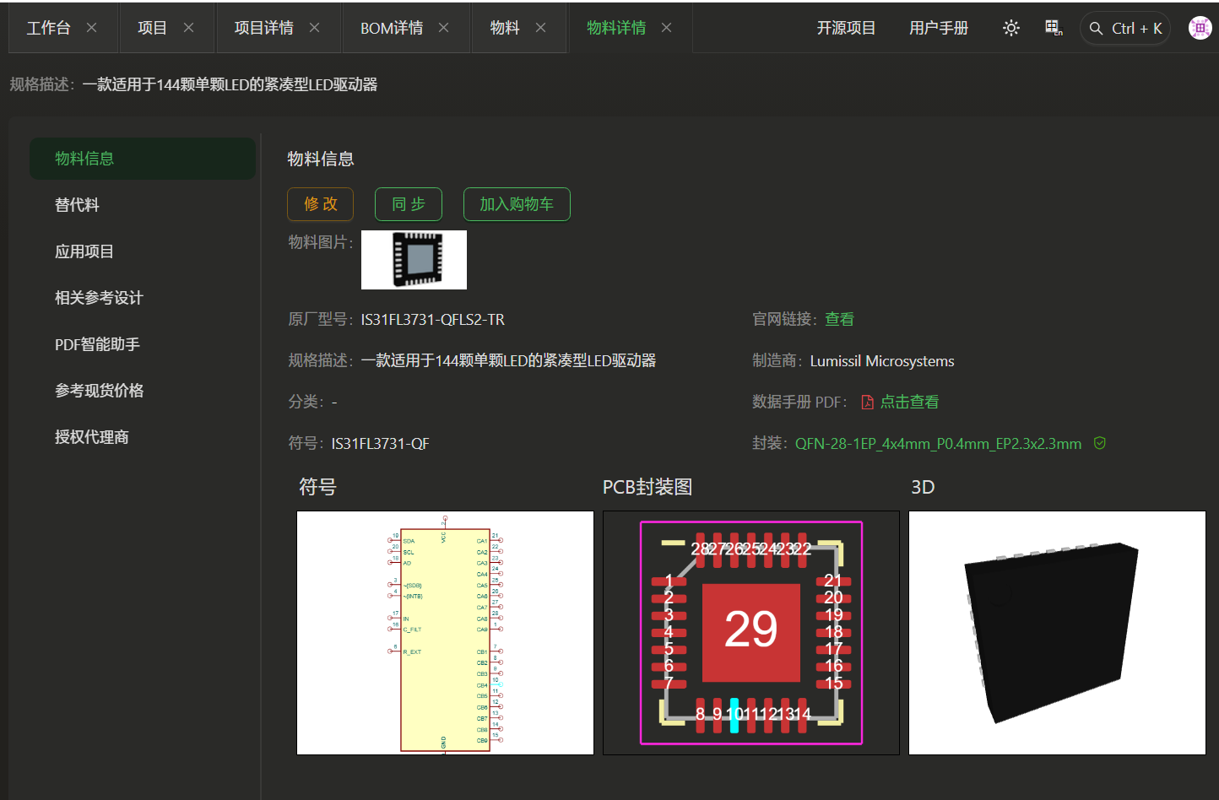
Task: Select the 替代料 sidebar entry
Action: pyautogui.click(x=79, y=204)
